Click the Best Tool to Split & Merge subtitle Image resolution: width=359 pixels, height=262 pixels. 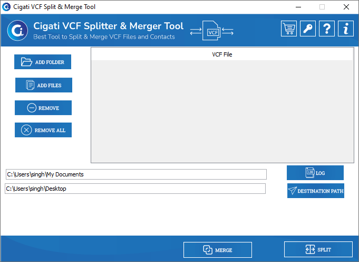point(104,36)
